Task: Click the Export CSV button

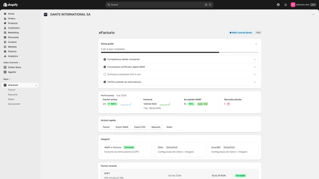Action: pos(140,127)
